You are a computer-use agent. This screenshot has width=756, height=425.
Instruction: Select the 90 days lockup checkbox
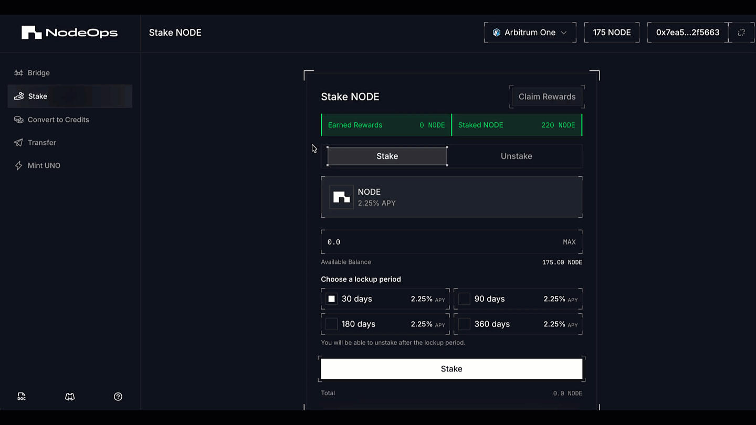(x=464, y=299)
